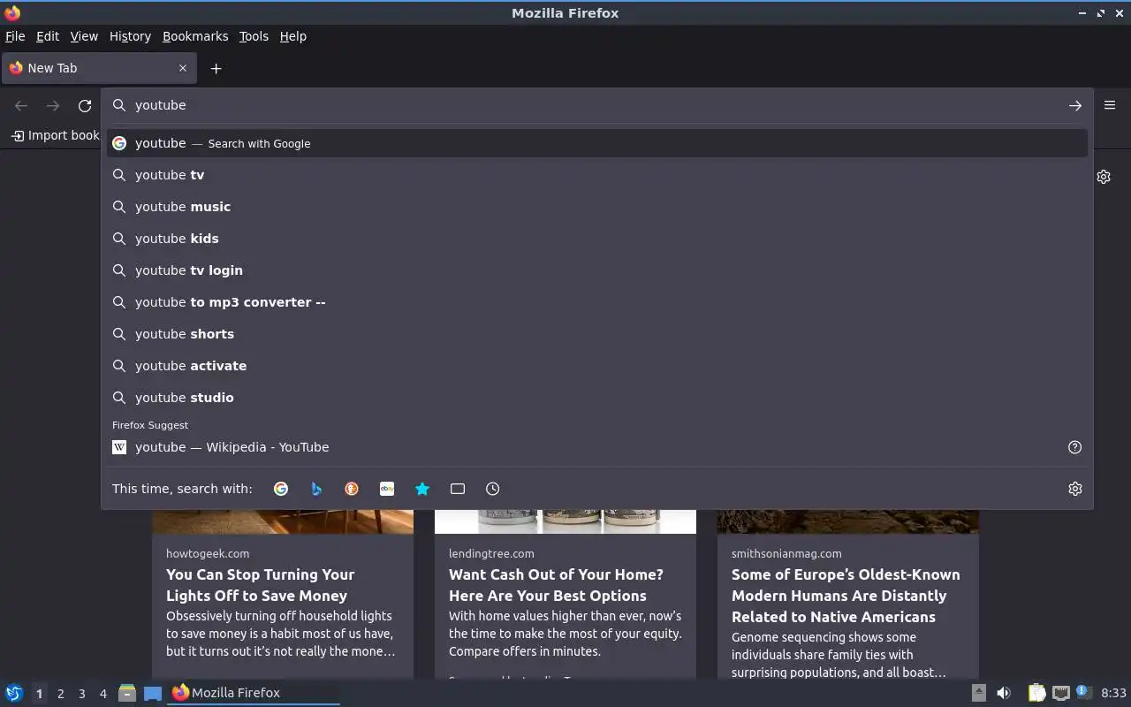Choose the 'youtube activate' suggestion
The image size is (1131, 707).
[597, 366]
